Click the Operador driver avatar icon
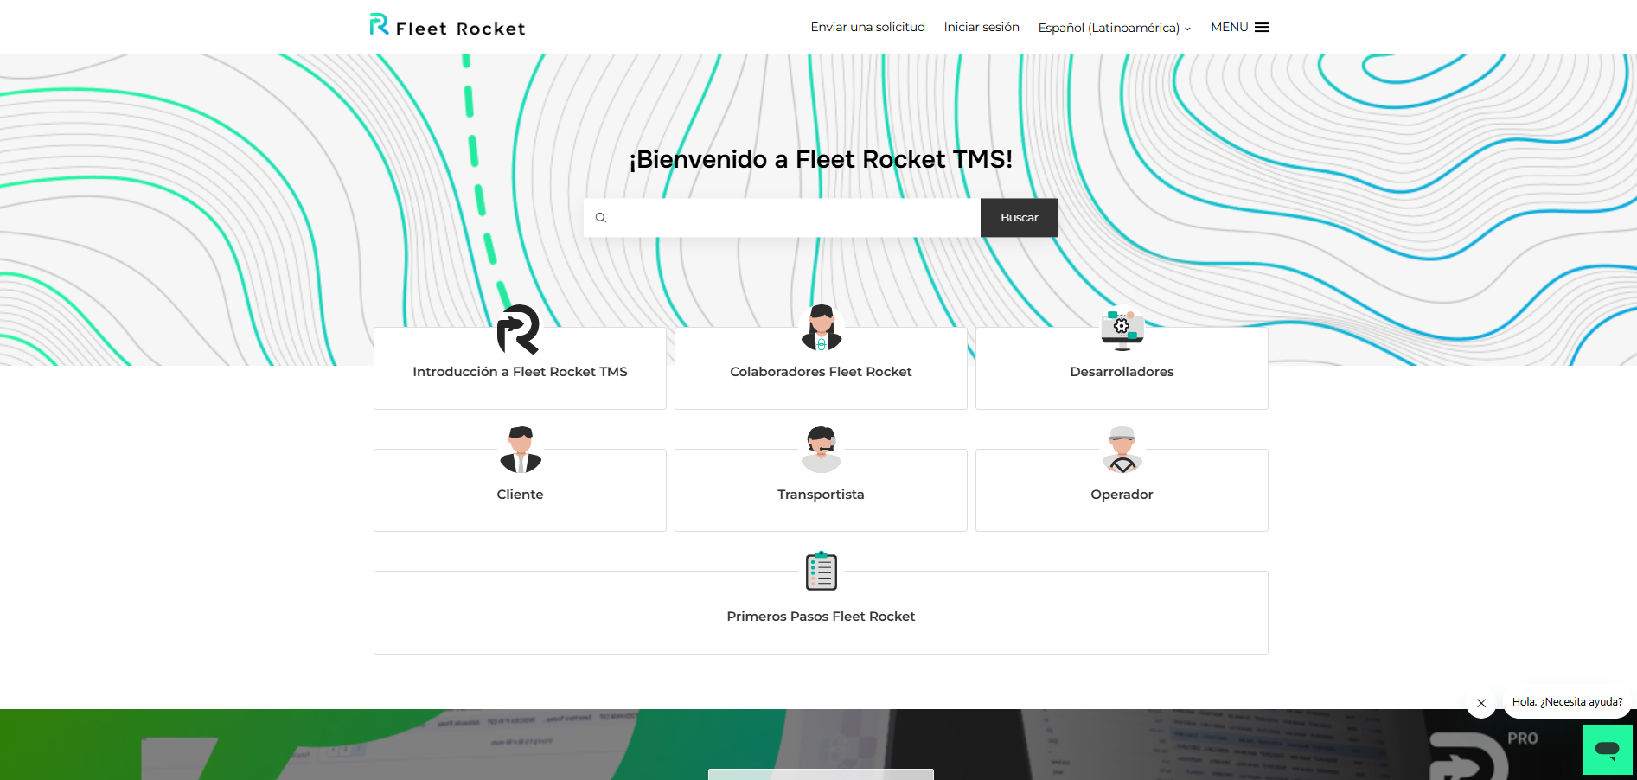 click(1122, 450)
